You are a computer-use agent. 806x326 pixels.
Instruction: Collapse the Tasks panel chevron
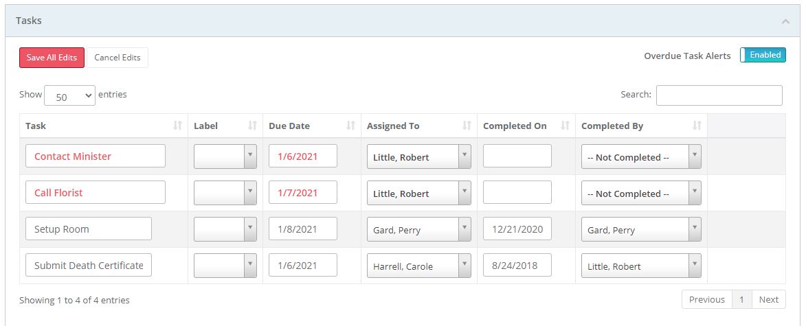(785, 21)
